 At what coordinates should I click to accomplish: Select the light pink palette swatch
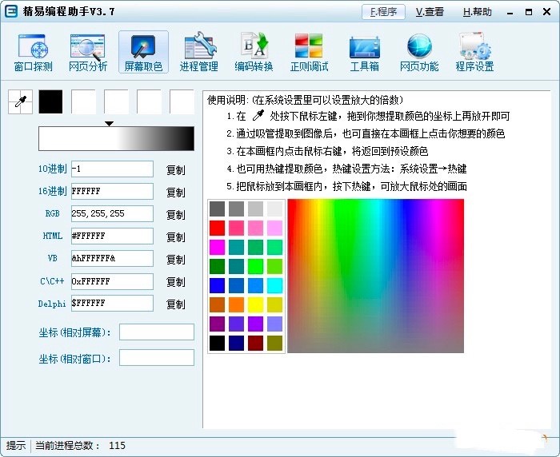(274, 228)
